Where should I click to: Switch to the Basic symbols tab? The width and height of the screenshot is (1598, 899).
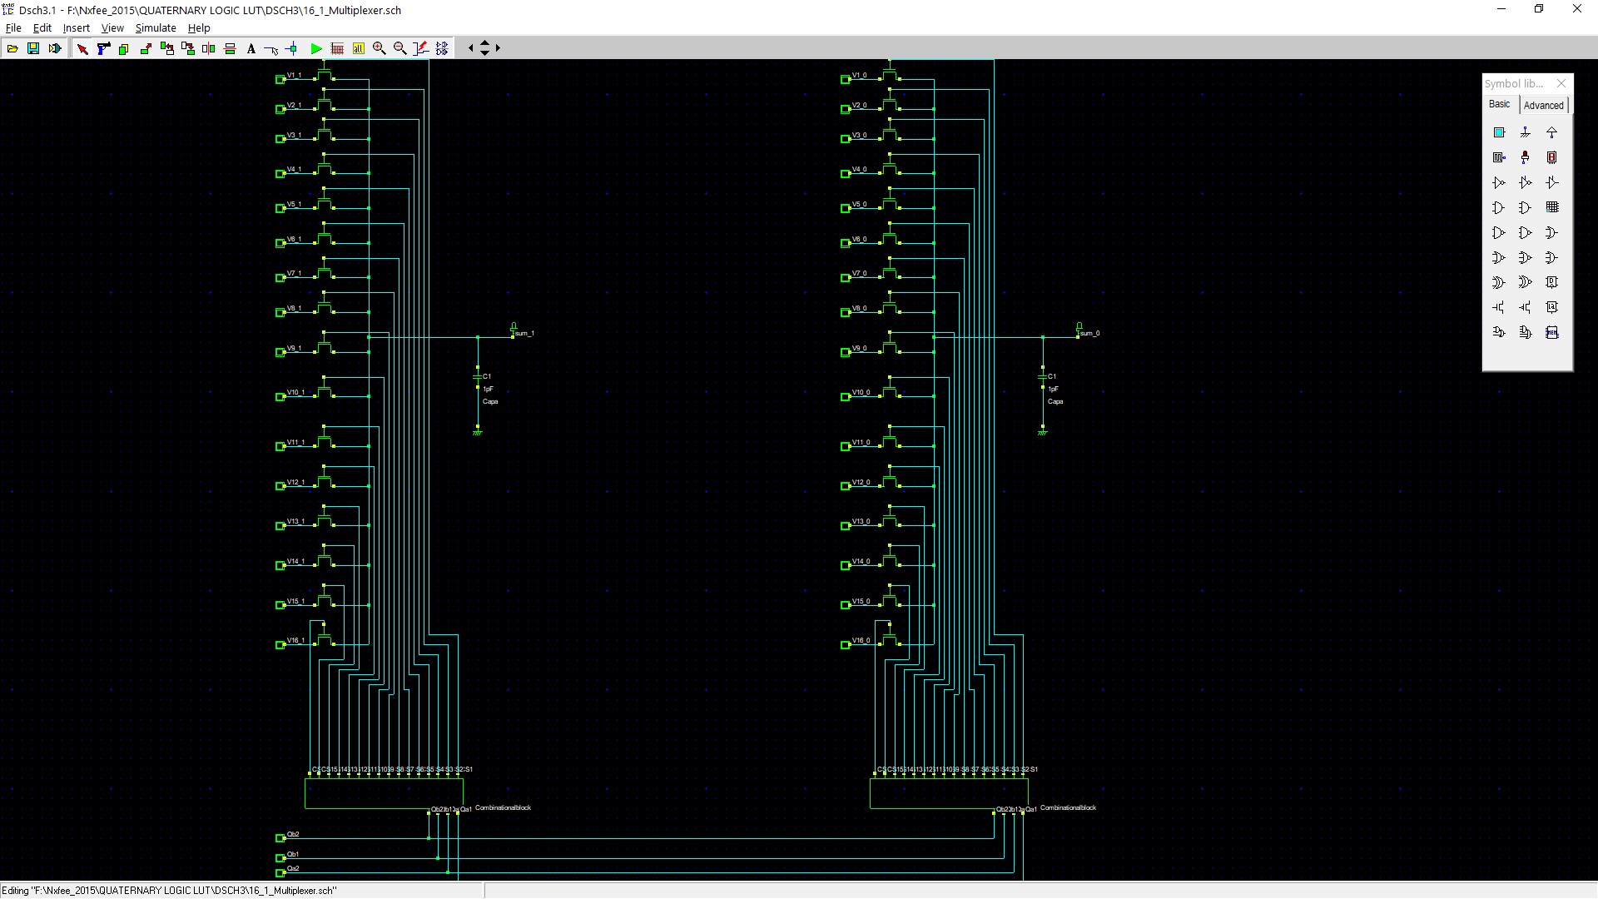1499,104
